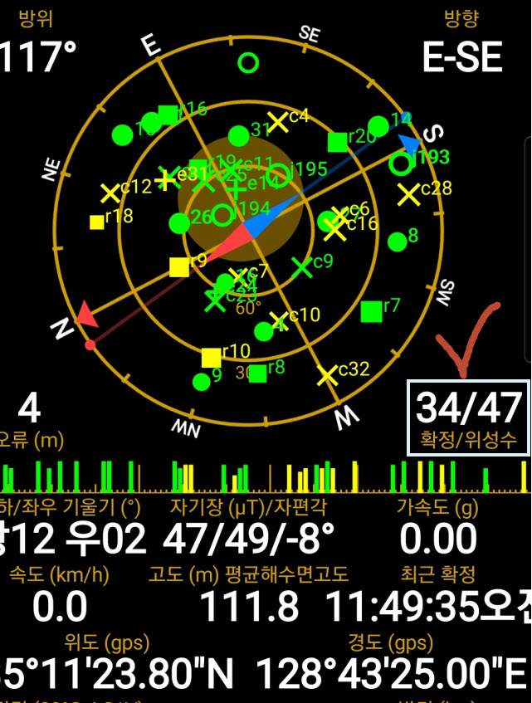Viewport: 532px width, 703px height.
Task: Tap the error value 4
Action: 30,409
